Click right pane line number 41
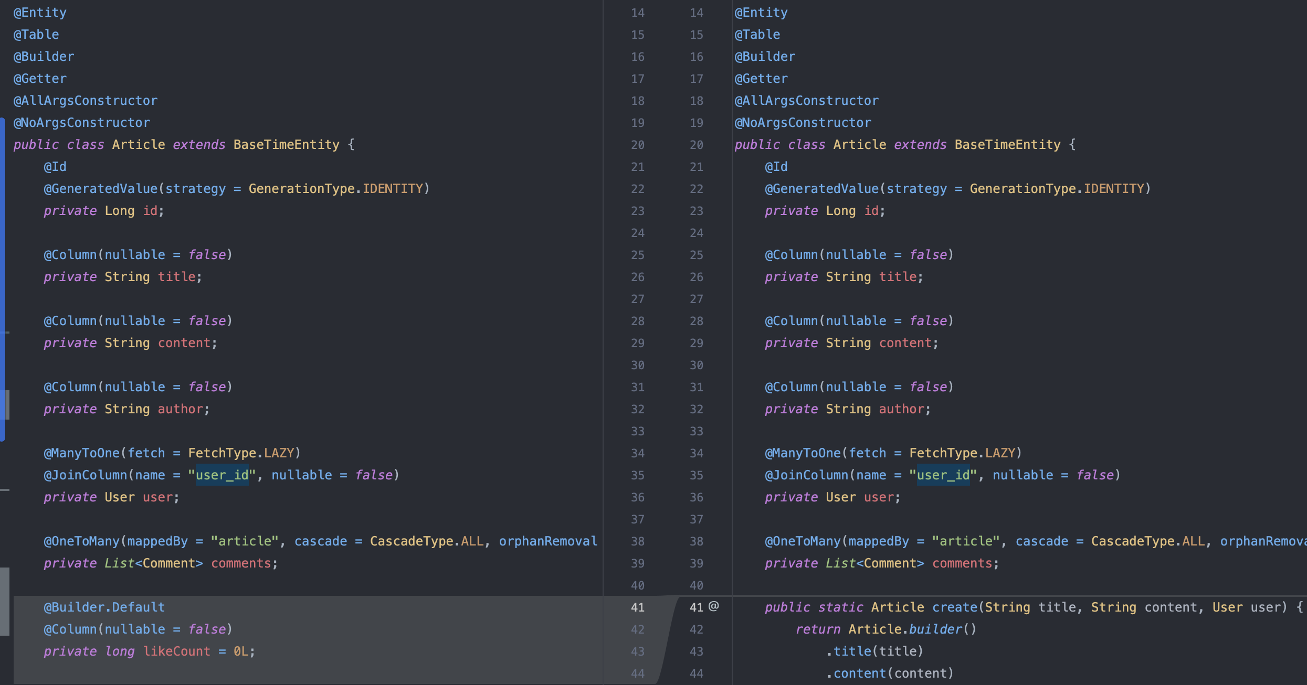The width and height of the screenshot is (1307, 685). coord(696,607)
